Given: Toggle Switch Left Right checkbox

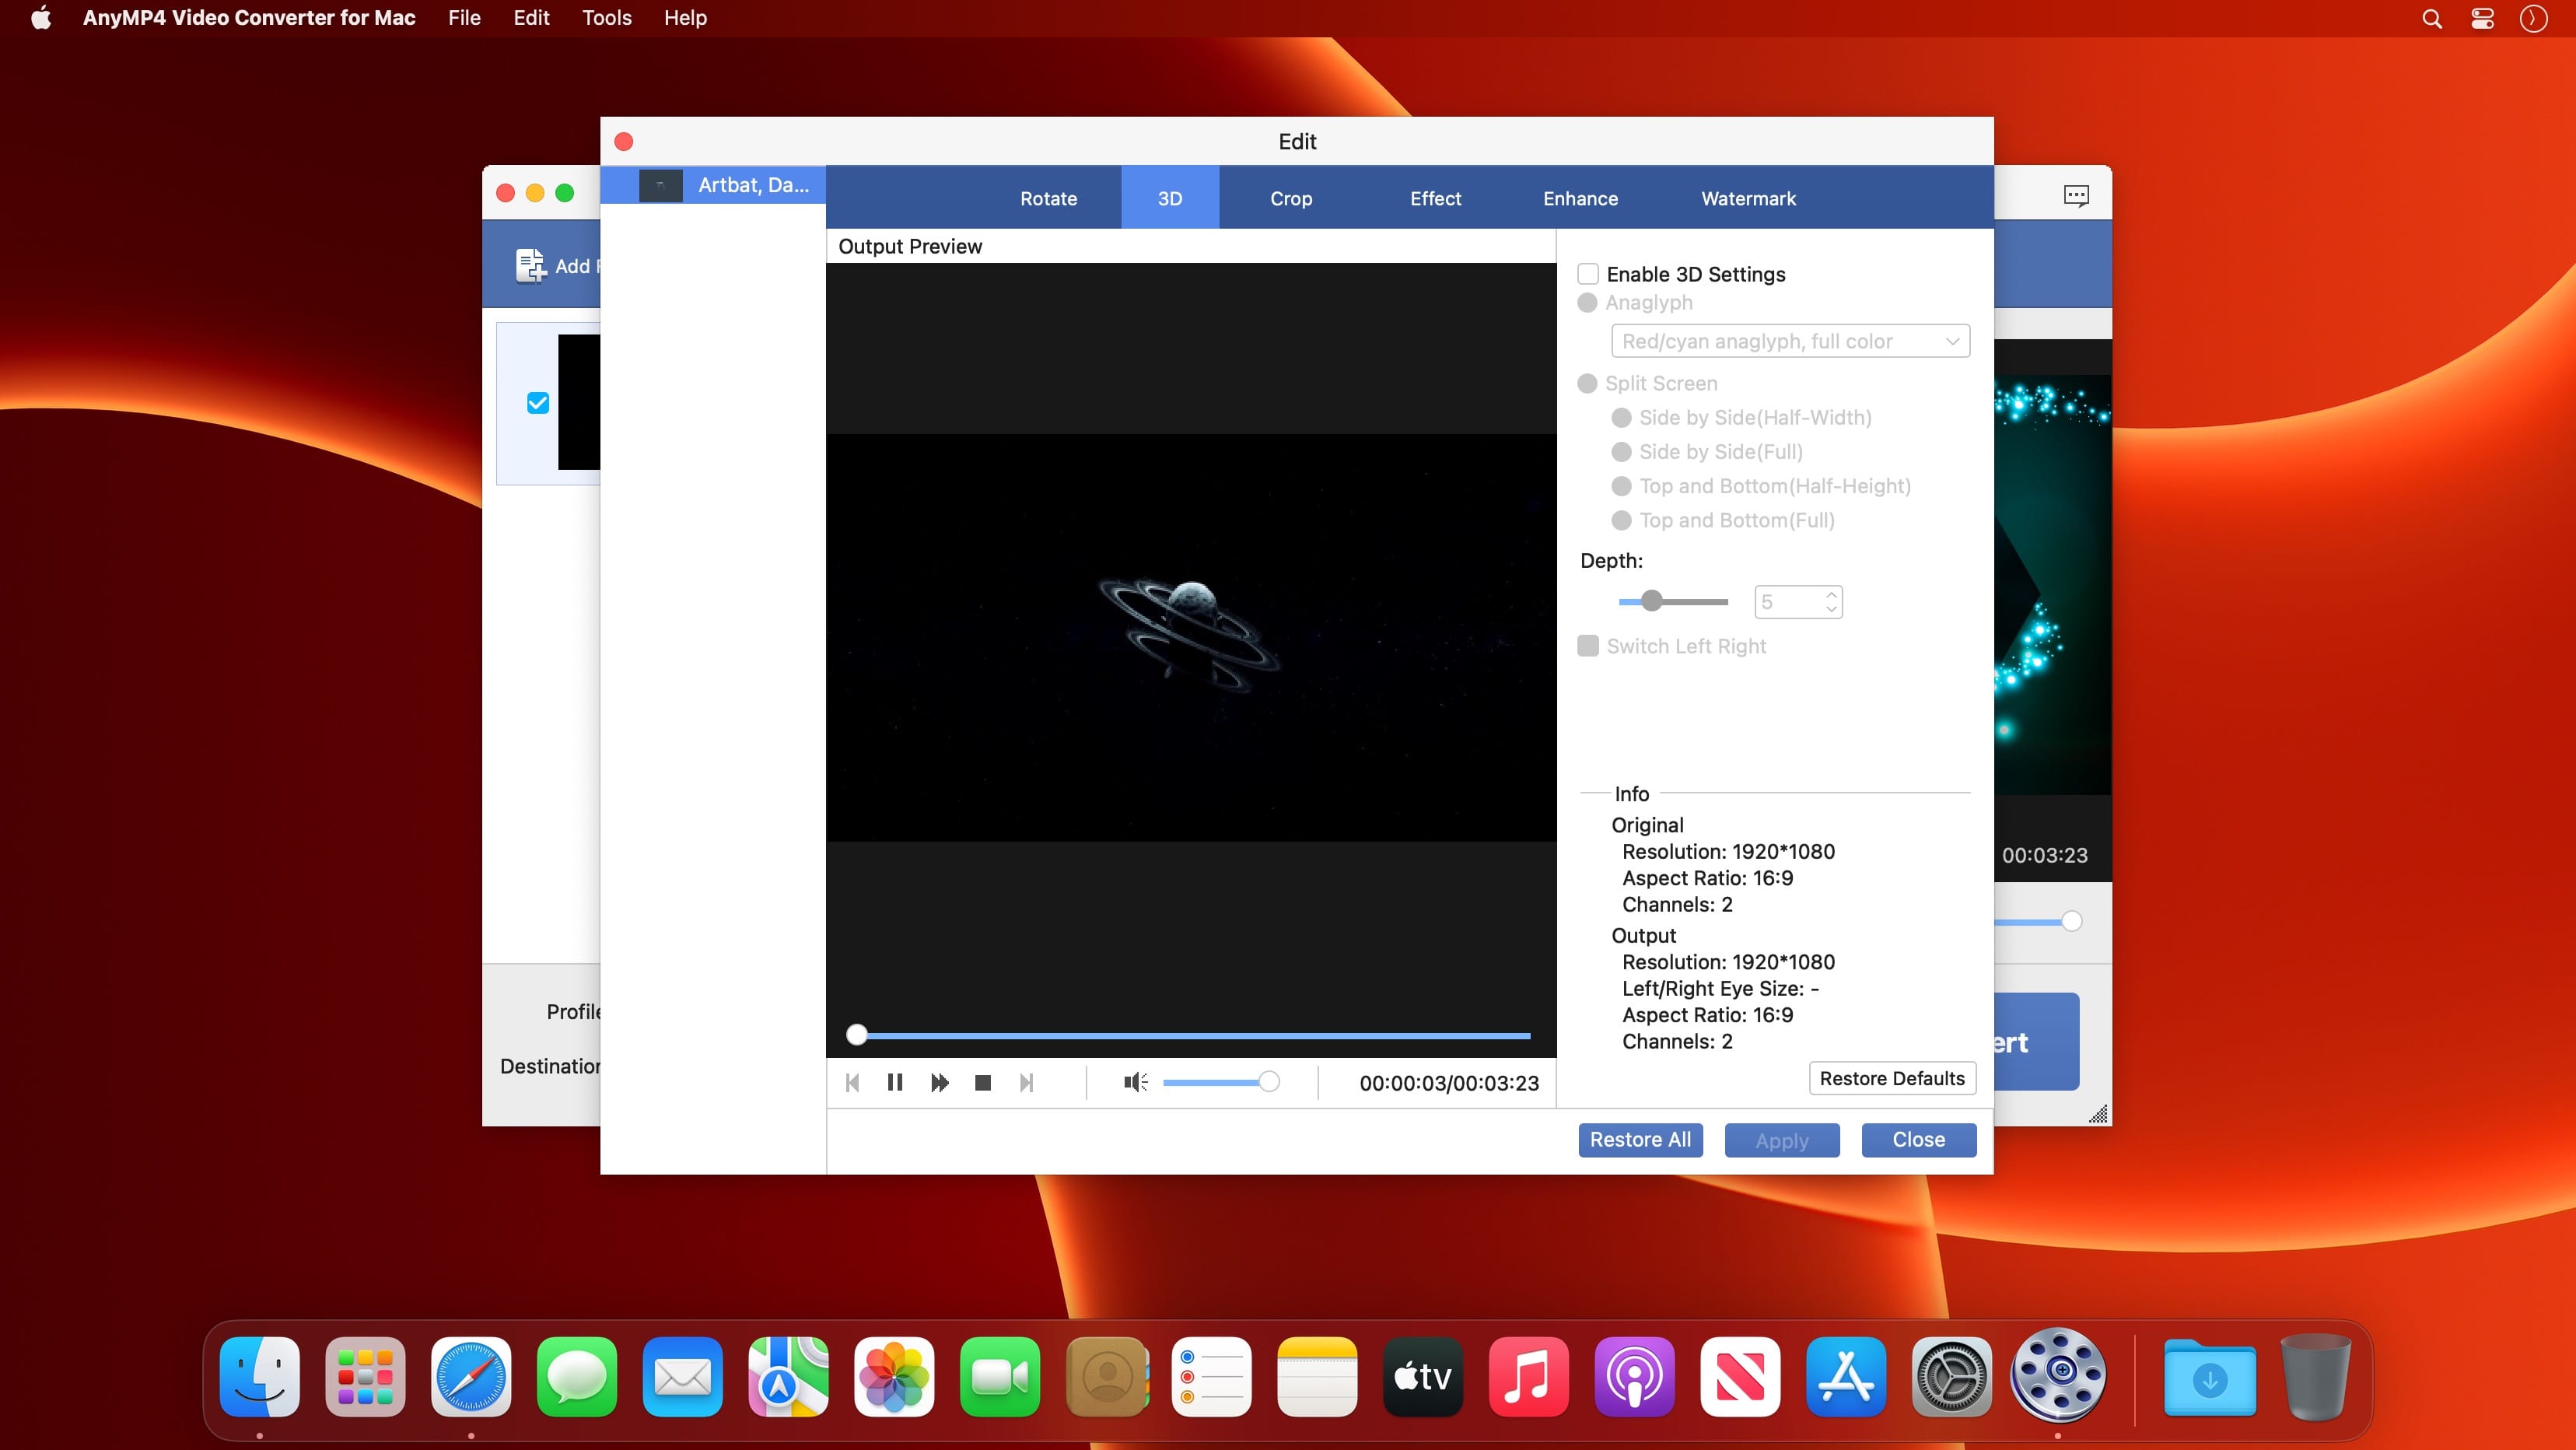Looking at the screenshot, I should point(1588,646).
